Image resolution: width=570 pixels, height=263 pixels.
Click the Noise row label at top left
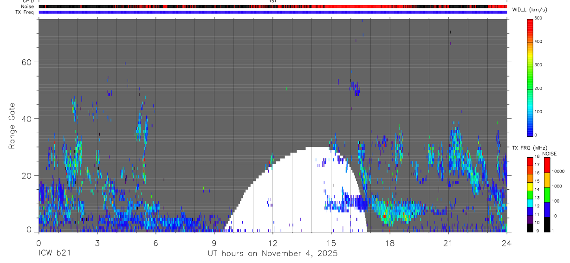tap(28, 6)
